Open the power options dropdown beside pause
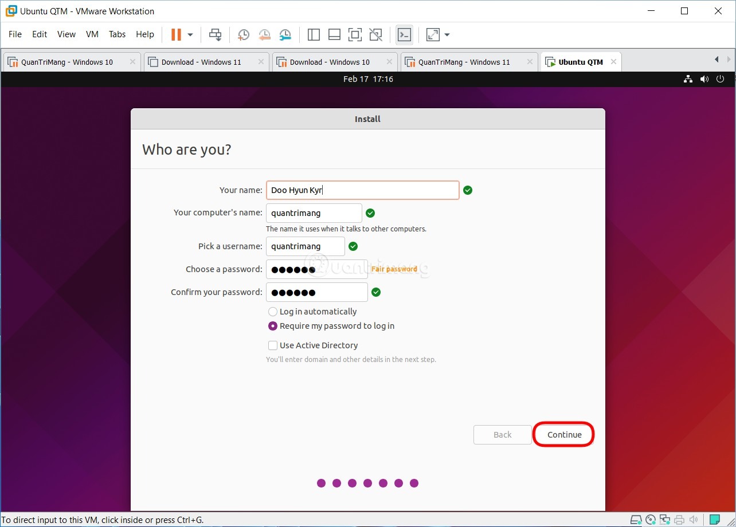 click(x=190, y=35)
